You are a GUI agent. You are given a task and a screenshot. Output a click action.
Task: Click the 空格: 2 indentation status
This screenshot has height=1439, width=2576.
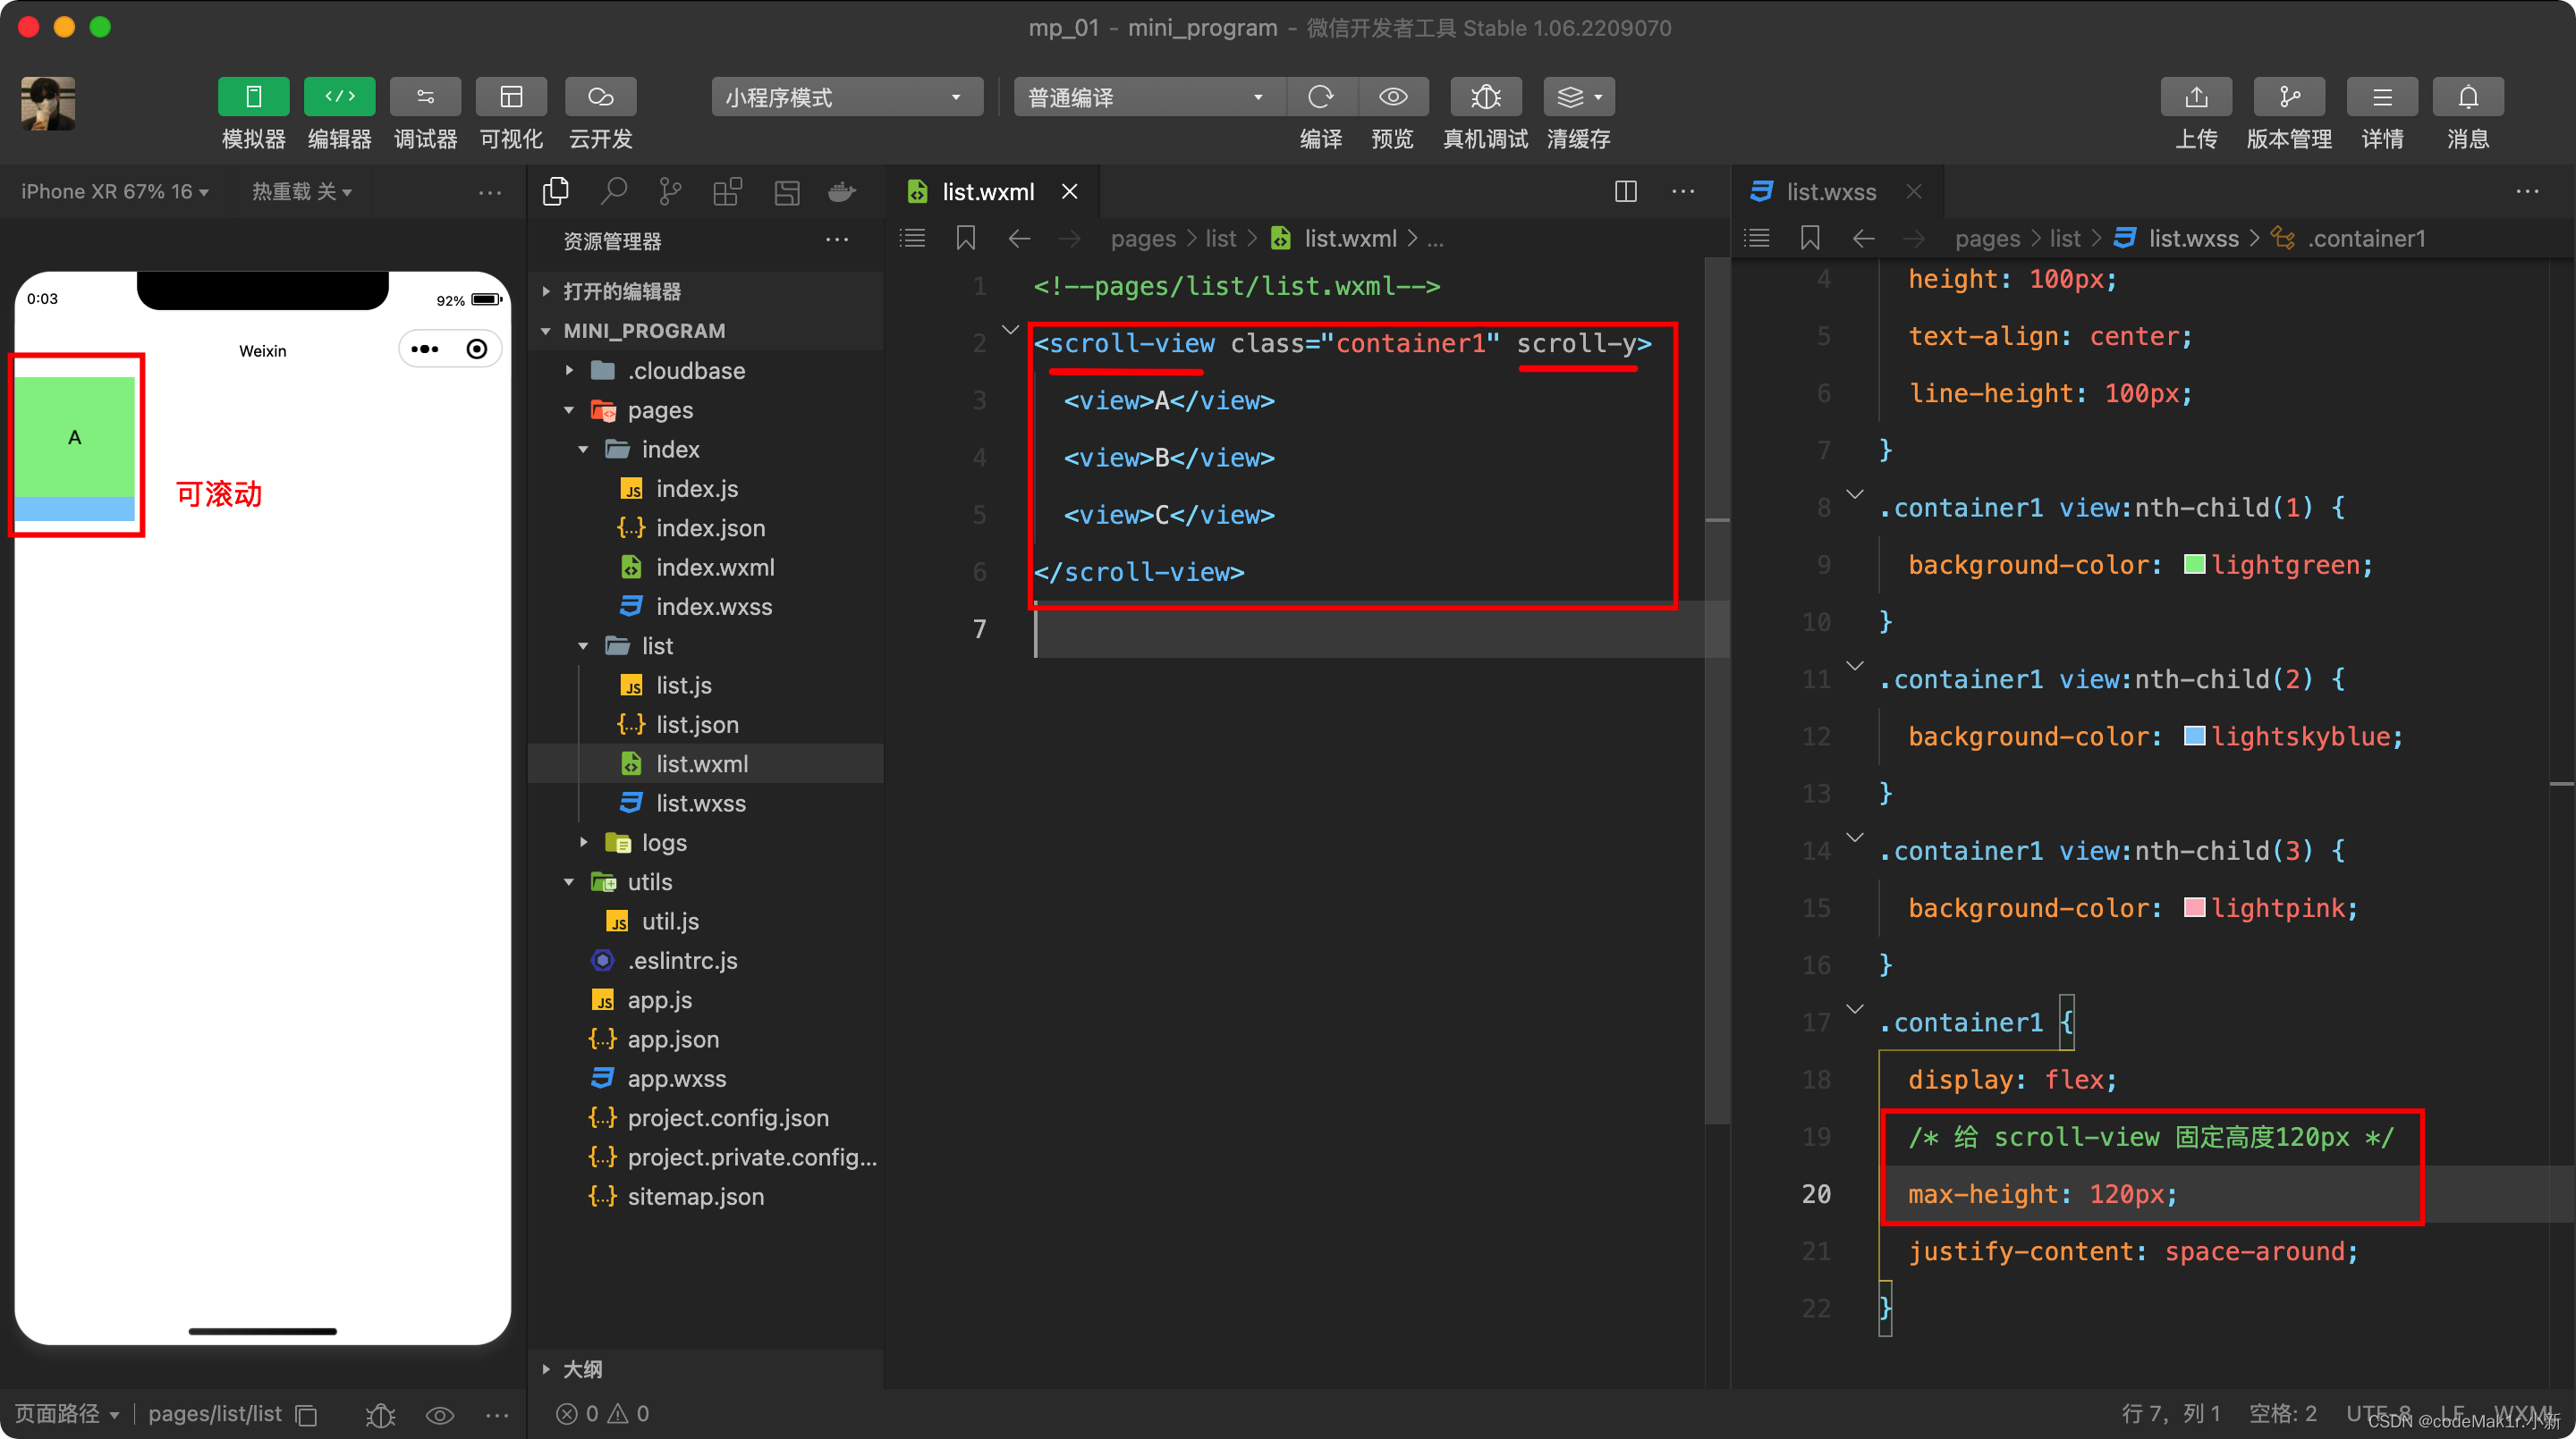click(x=2282, y=1413)
